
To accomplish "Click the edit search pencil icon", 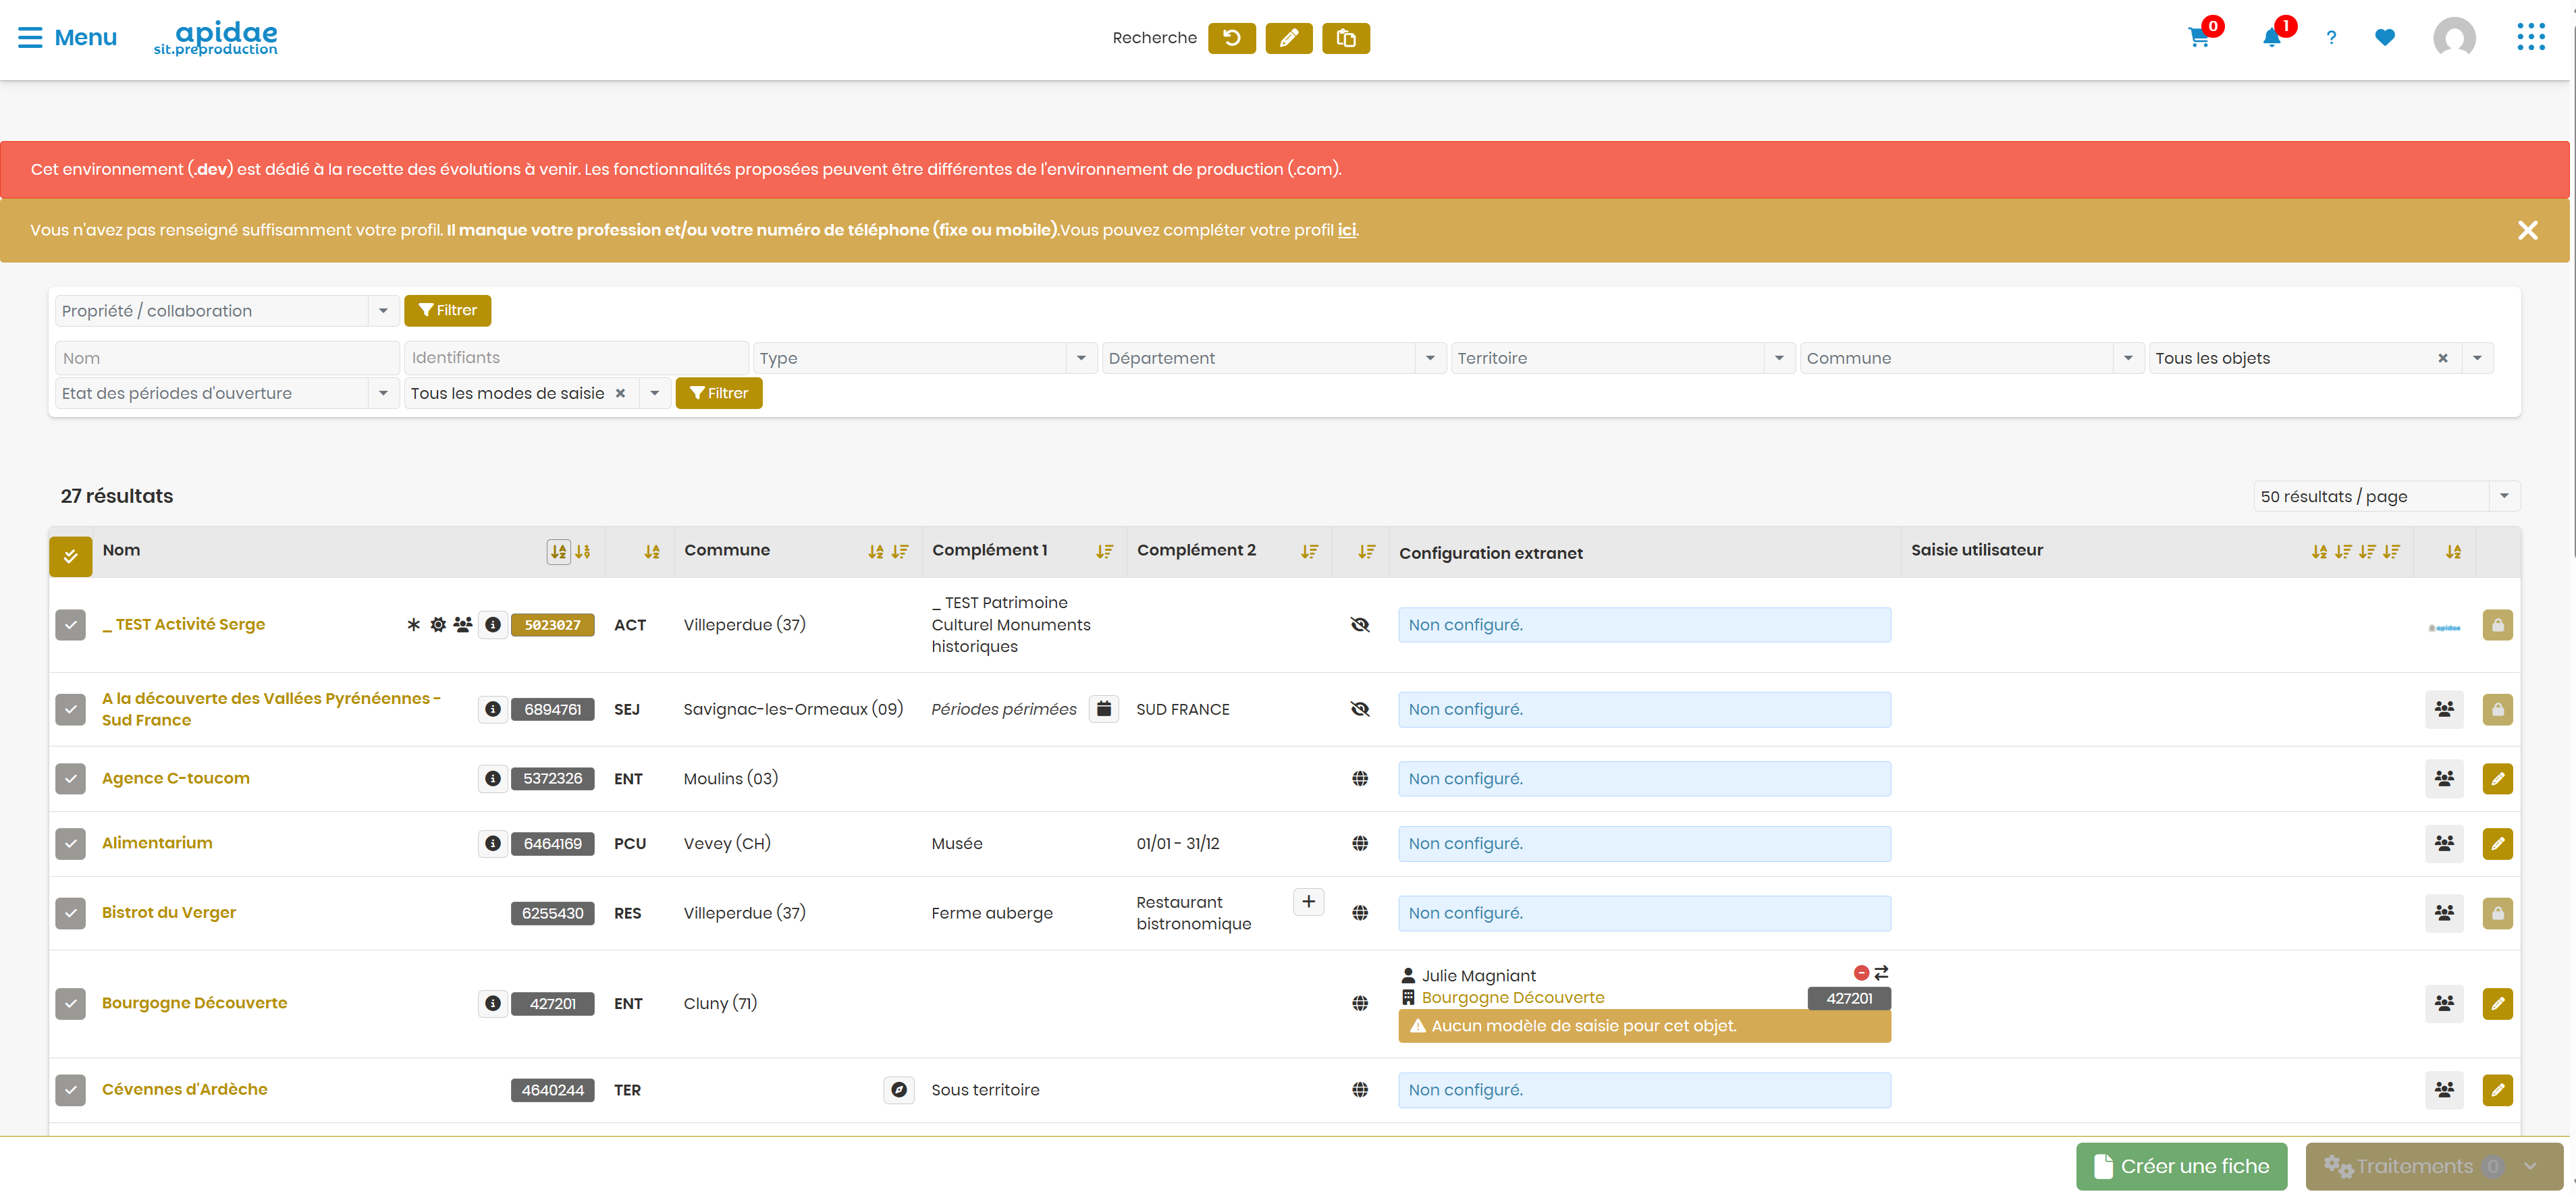I will 1288,38.
